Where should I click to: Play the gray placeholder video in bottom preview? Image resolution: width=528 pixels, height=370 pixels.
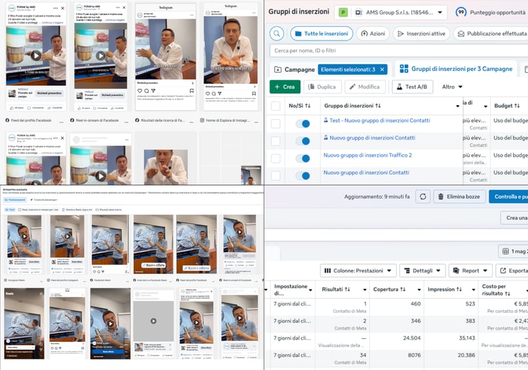click(x=153, y=321)
